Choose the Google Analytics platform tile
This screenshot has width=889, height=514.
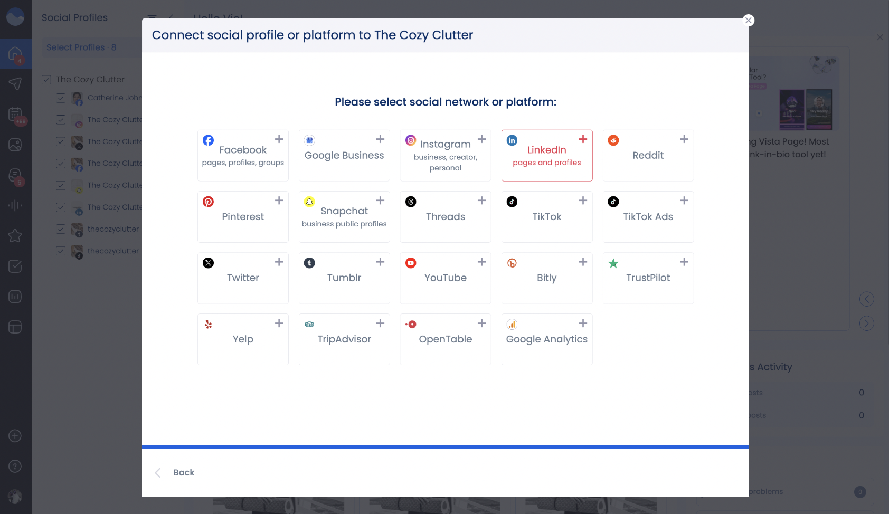pos(547,339)
